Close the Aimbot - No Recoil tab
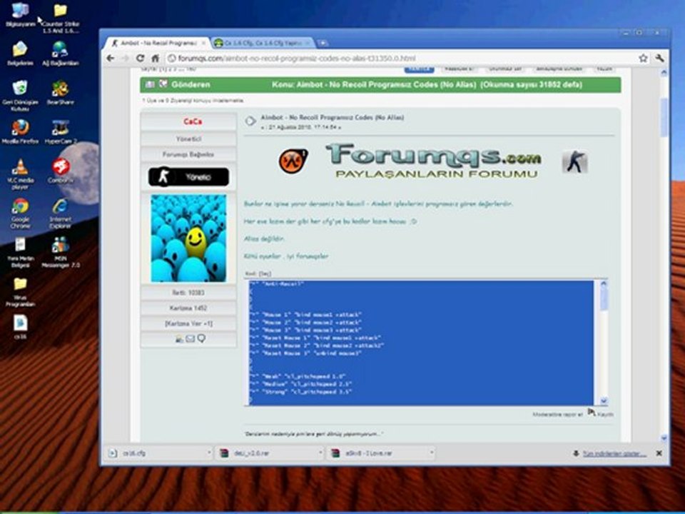This screenshot has height=514, width=685. coord(203,43)
